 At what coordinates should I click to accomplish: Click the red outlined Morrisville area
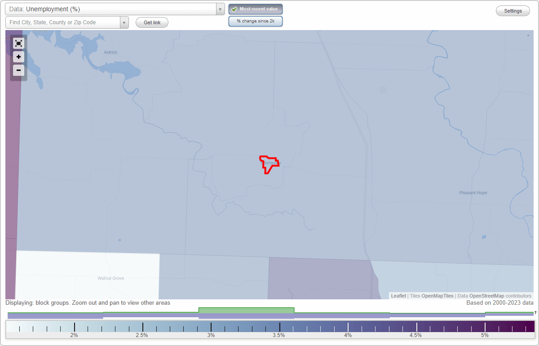269,164
